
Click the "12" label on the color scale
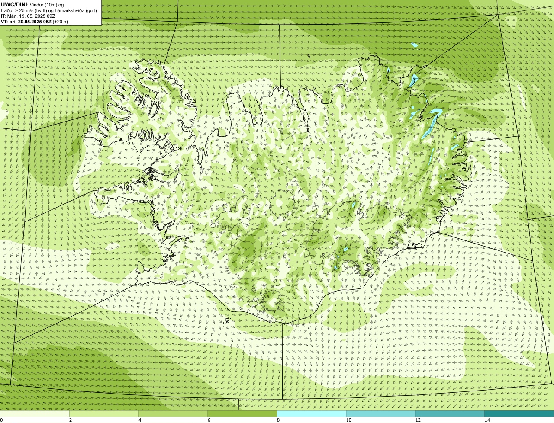tap(418, 420)
